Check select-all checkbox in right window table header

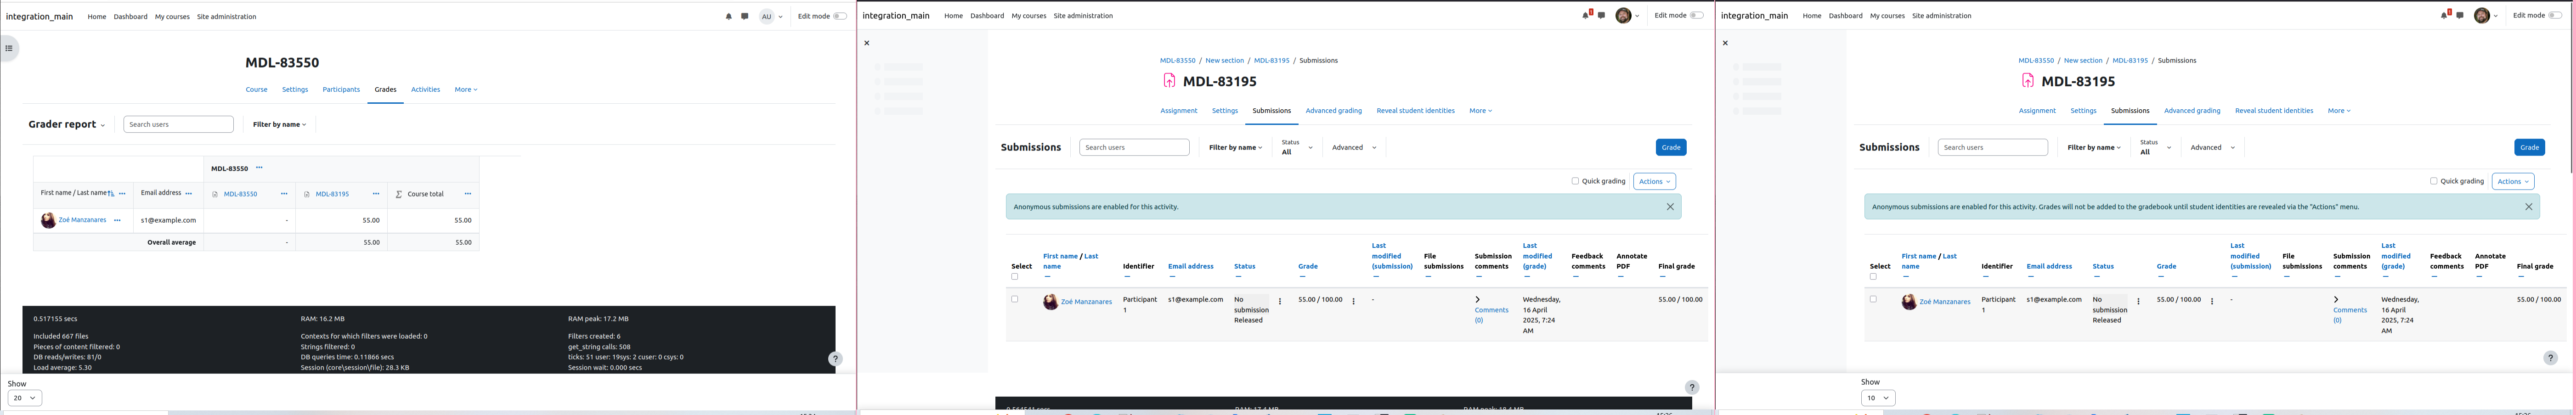pyautogui.click(x=1873, y=277)
